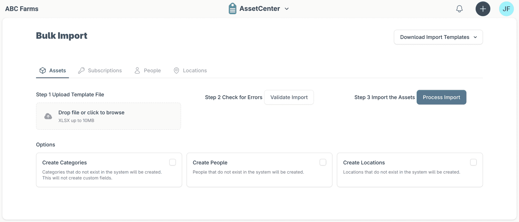This screenshot has width=519, height=222.
Task: Expand the Download Import Templates dropdown
Action: coord(438,37)
